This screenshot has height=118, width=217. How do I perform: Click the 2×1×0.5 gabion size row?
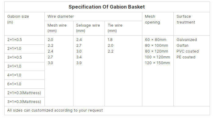(24, 40)
